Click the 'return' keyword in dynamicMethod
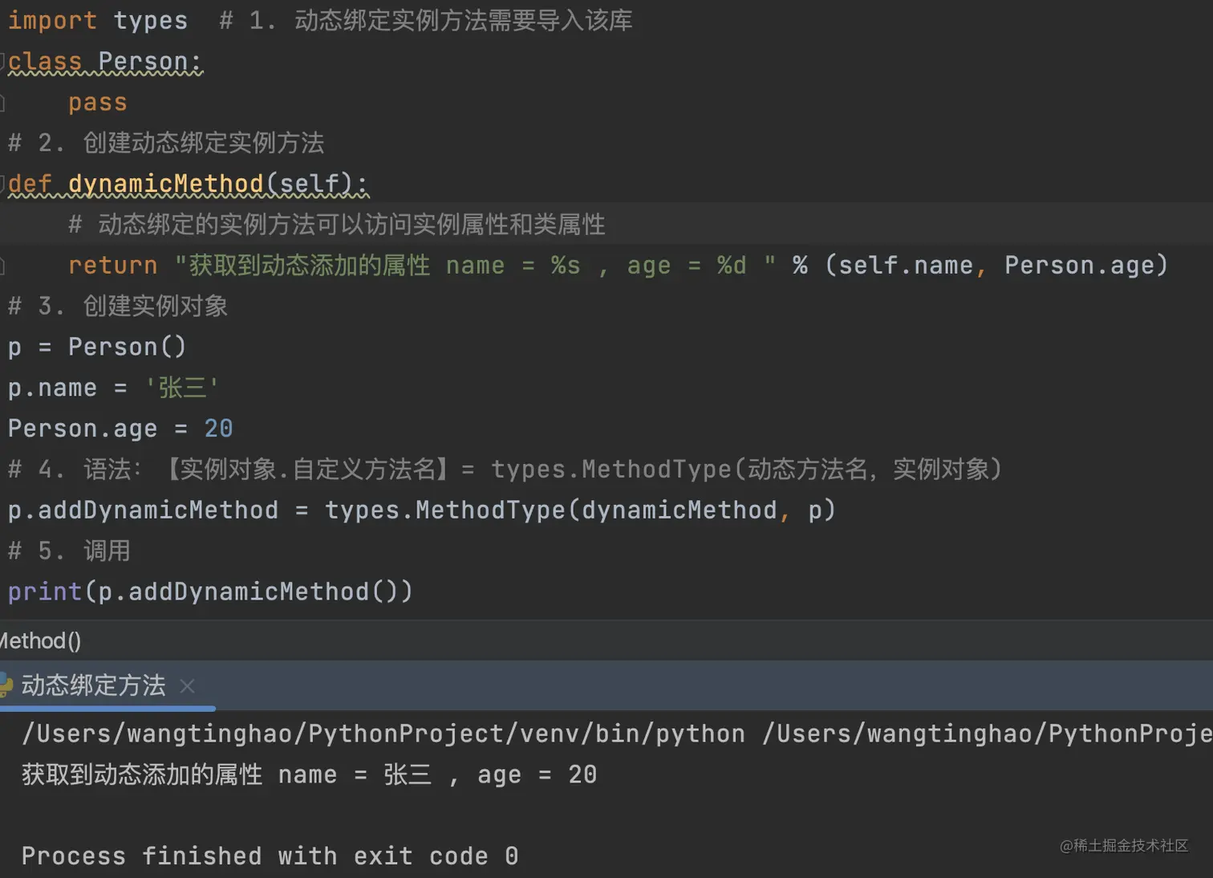The width and height of the screenshot is (1213, 878). 113,266
